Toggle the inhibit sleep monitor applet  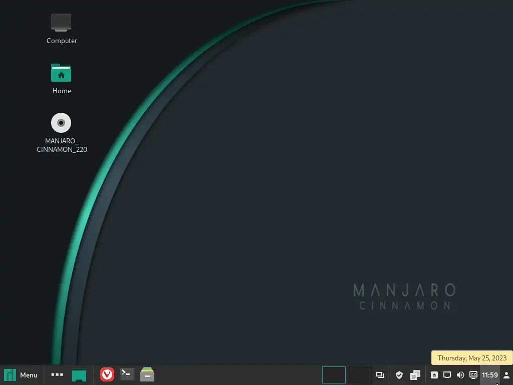pyautogui.click(x=473, y=375)
